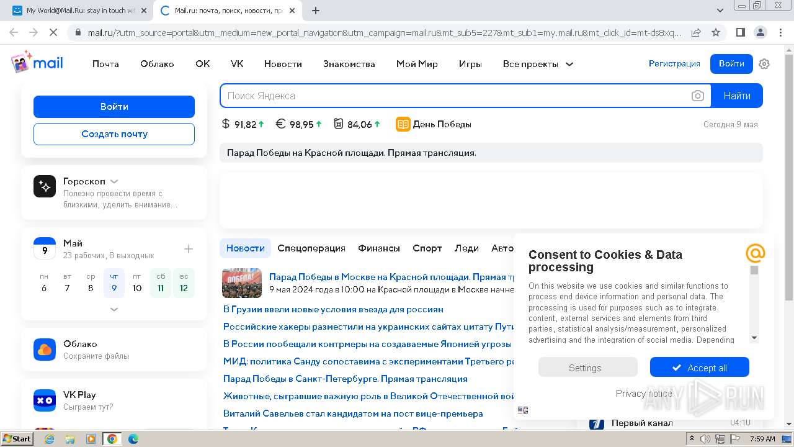Add event with calendar plus icon

tap(189, 249)
